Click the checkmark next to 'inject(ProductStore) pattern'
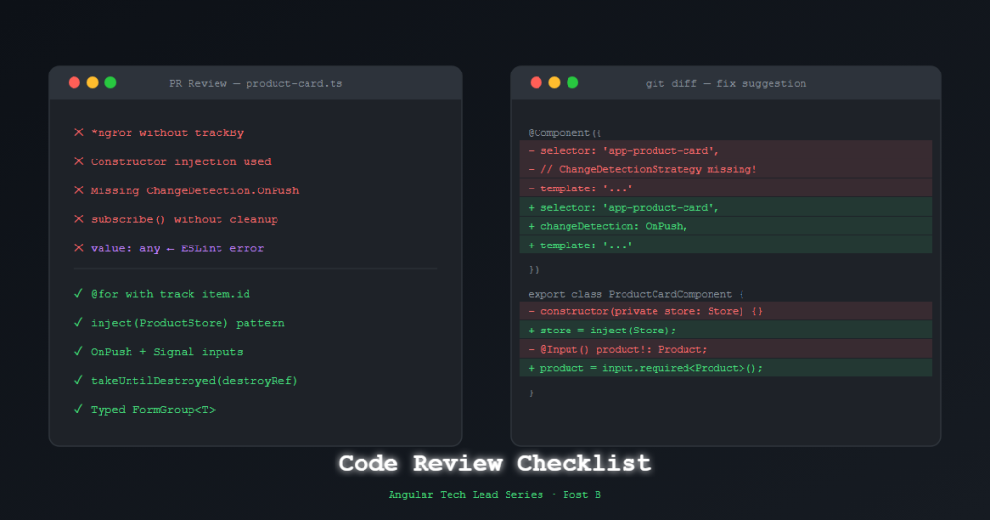 pos(78,323)
